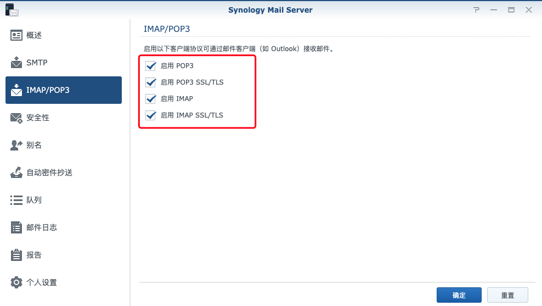Minimize the Mail Server window
Screen dimensions: 542x306
point(494,10)
